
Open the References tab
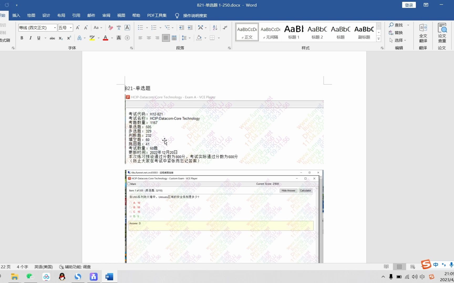(76, 15)
